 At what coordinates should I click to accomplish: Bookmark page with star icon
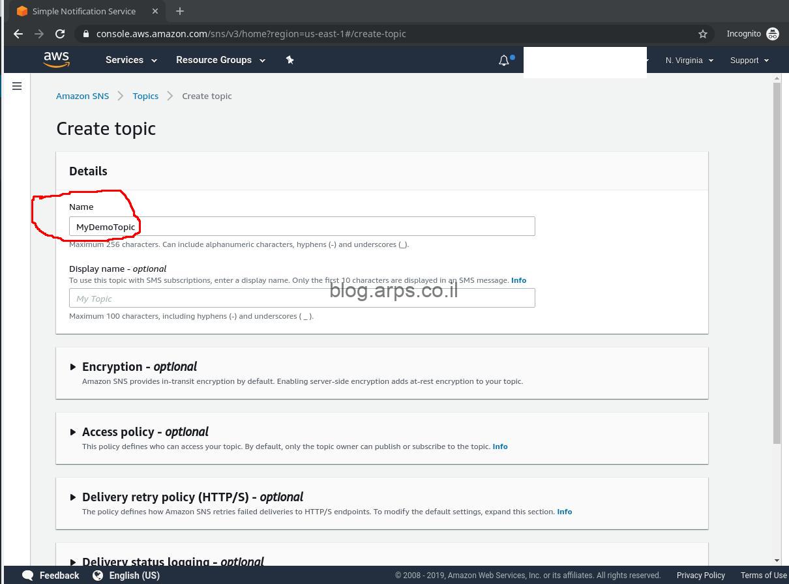click(x=703, y=34)
